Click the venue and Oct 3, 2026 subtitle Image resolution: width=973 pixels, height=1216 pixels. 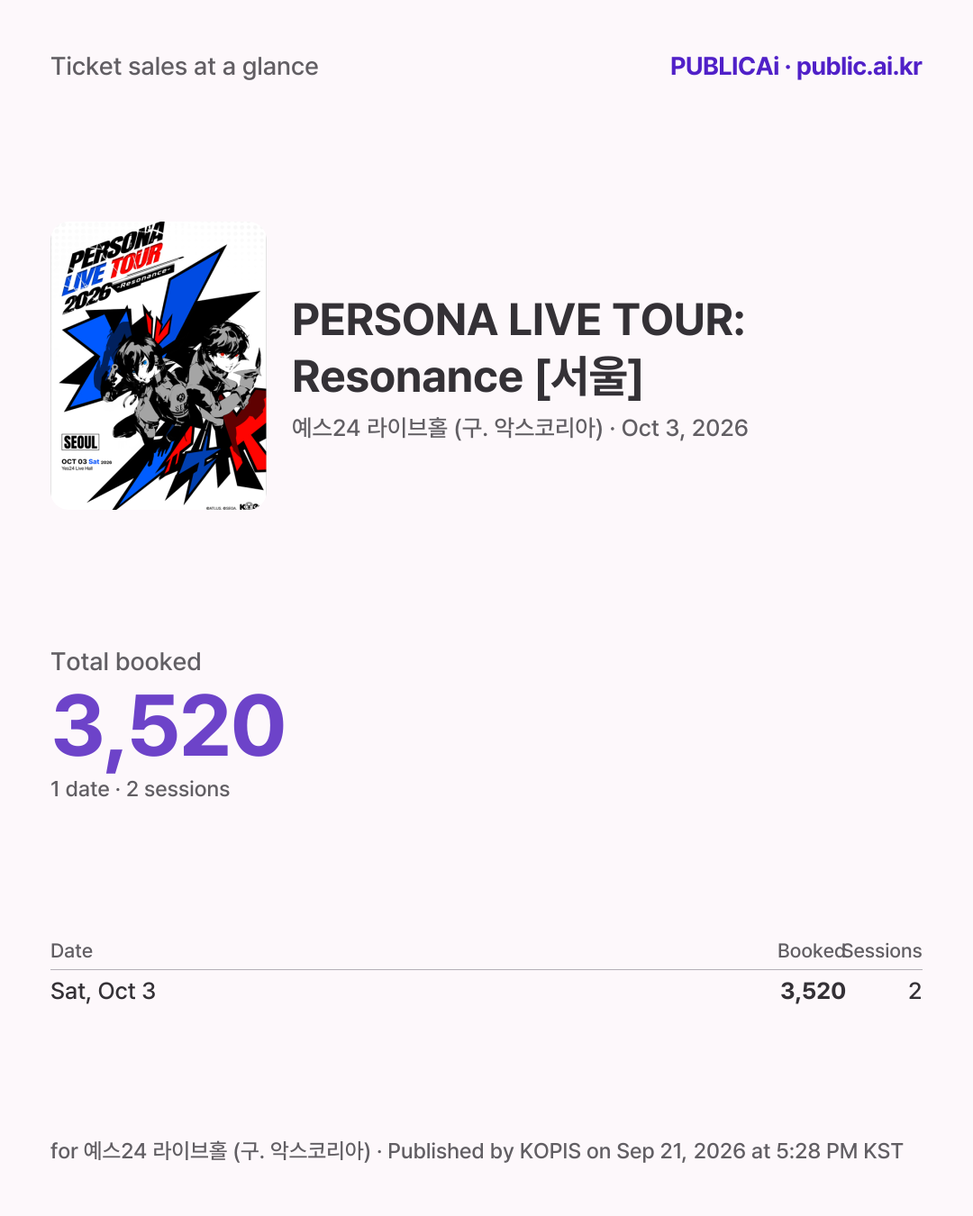point(520,428)
